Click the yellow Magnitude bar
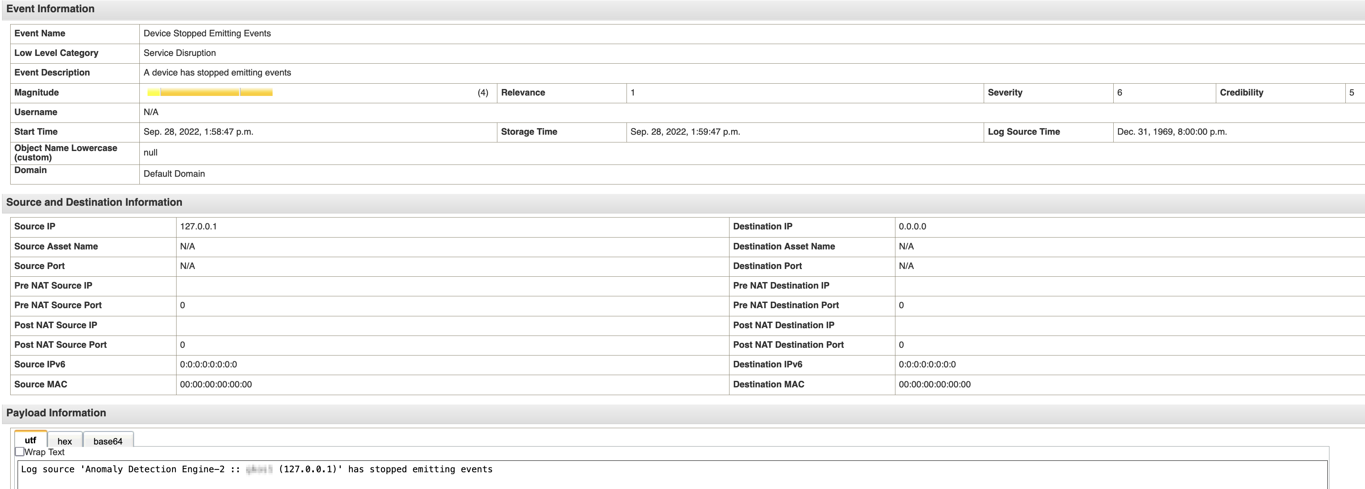The image size is (1365, 489). pos(210,93)
